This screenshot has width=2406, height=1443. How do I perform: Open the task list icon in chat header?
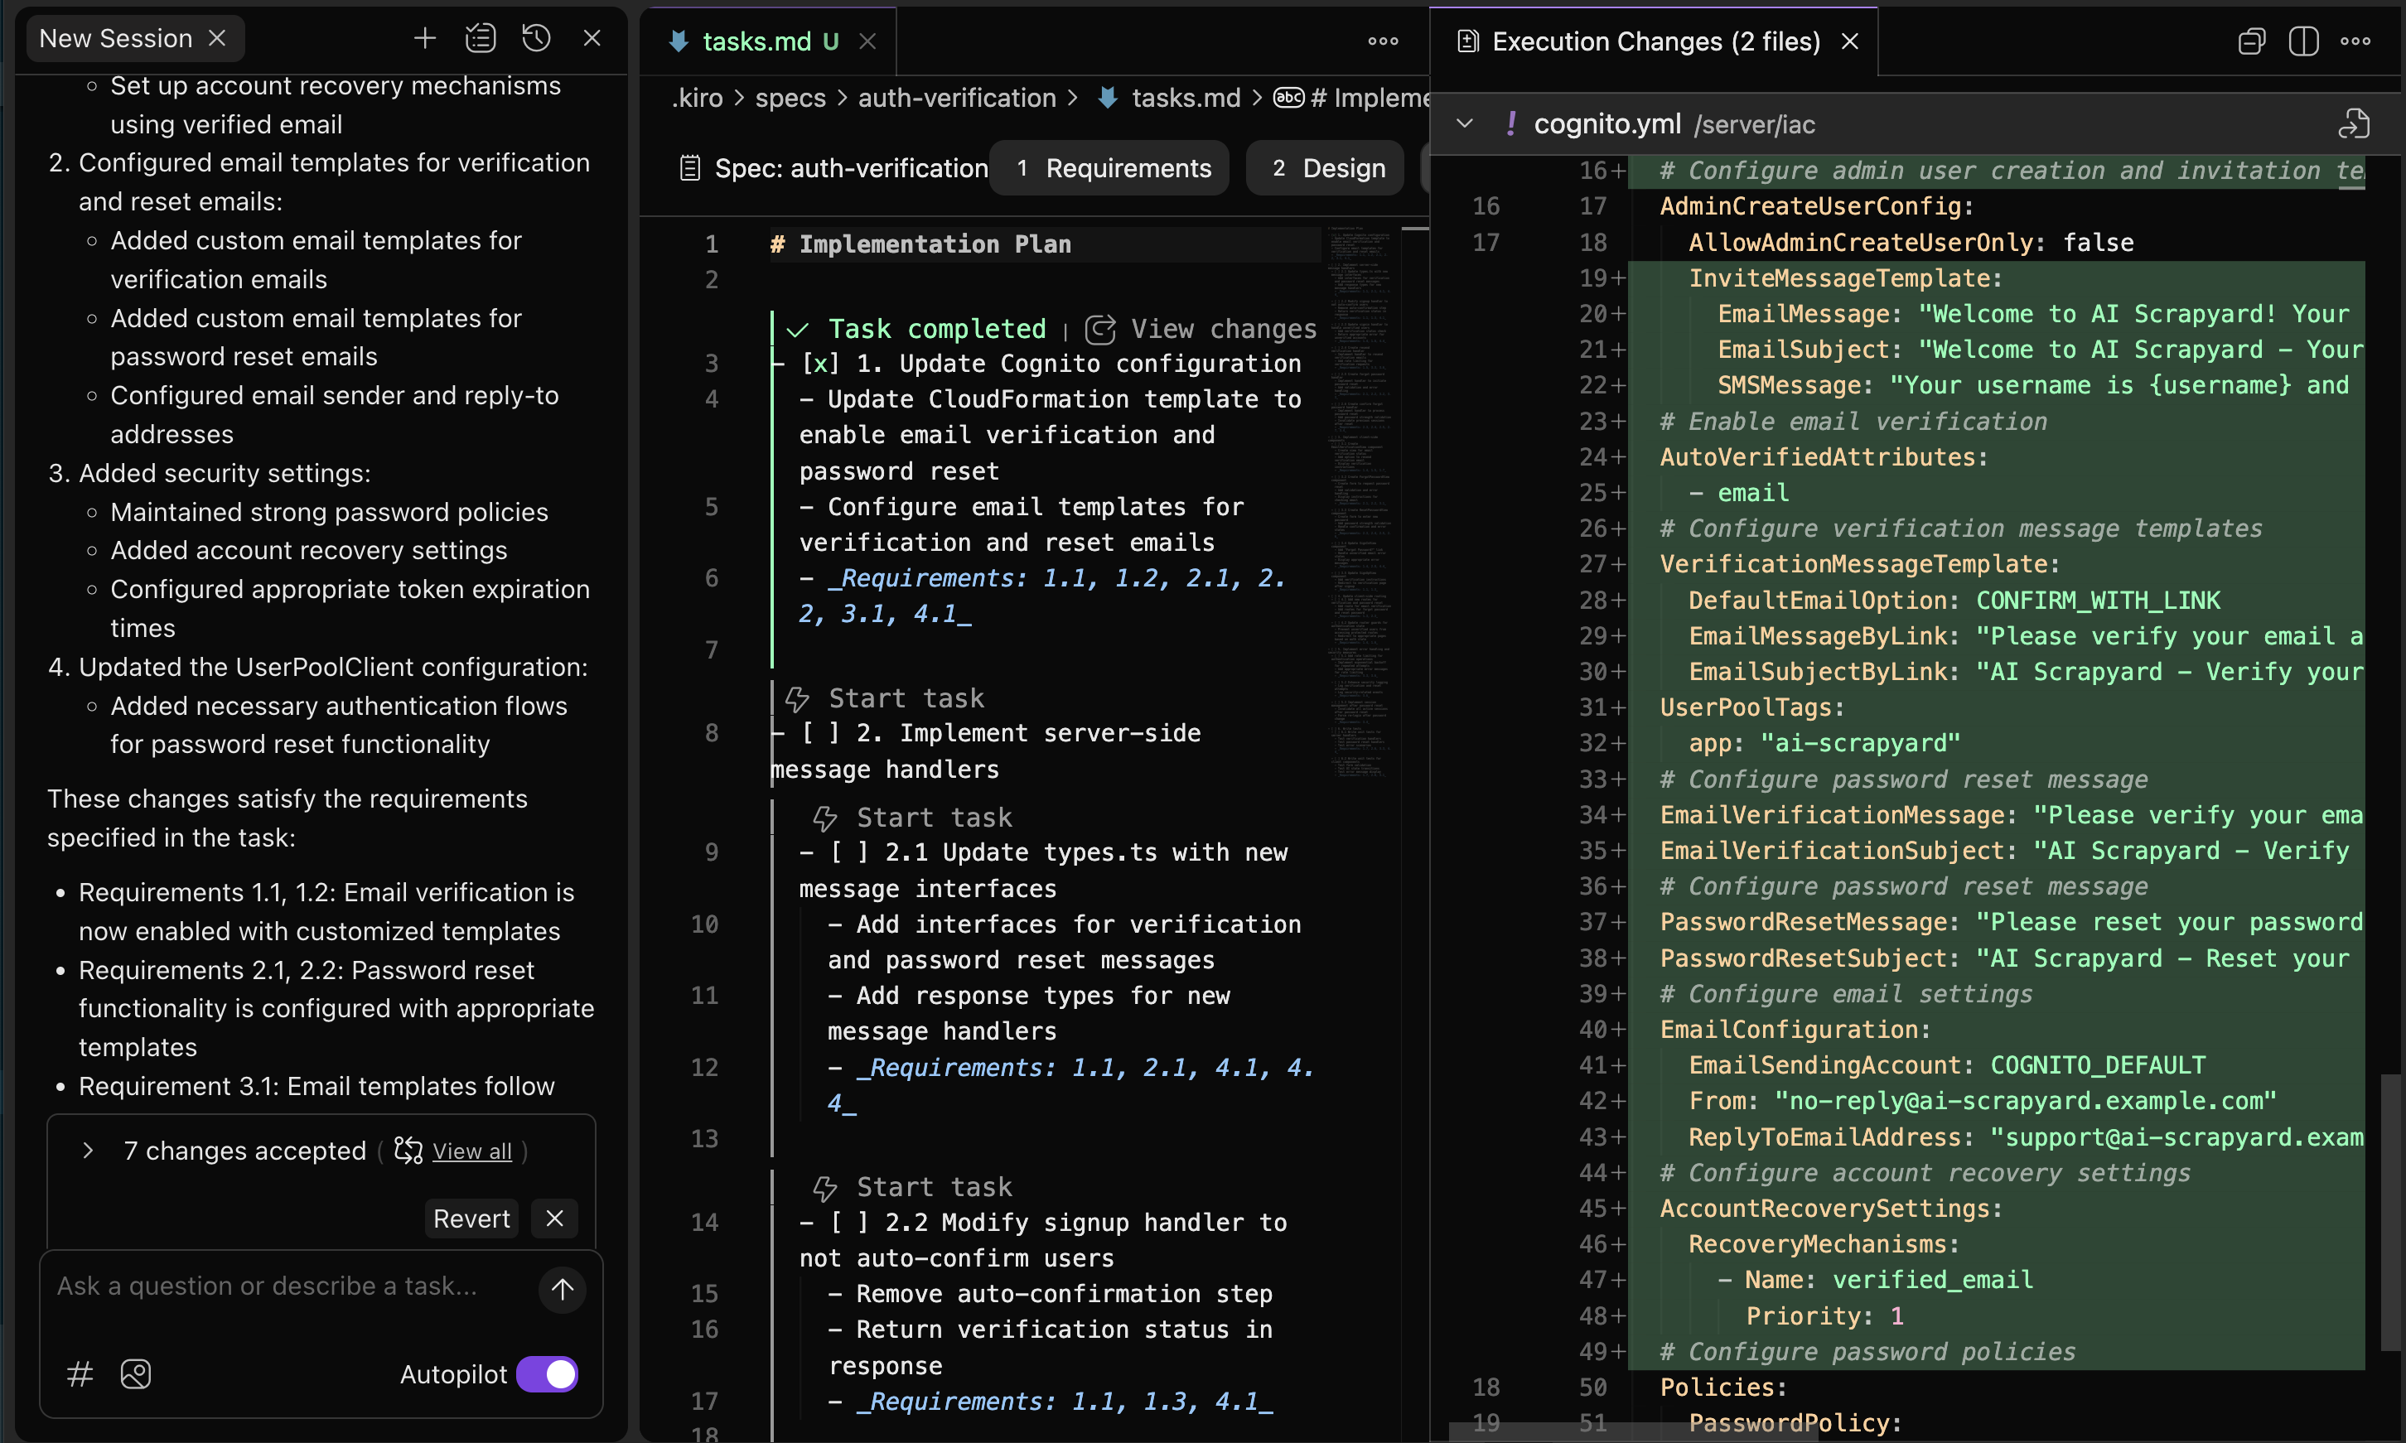[x=481, y=38]
